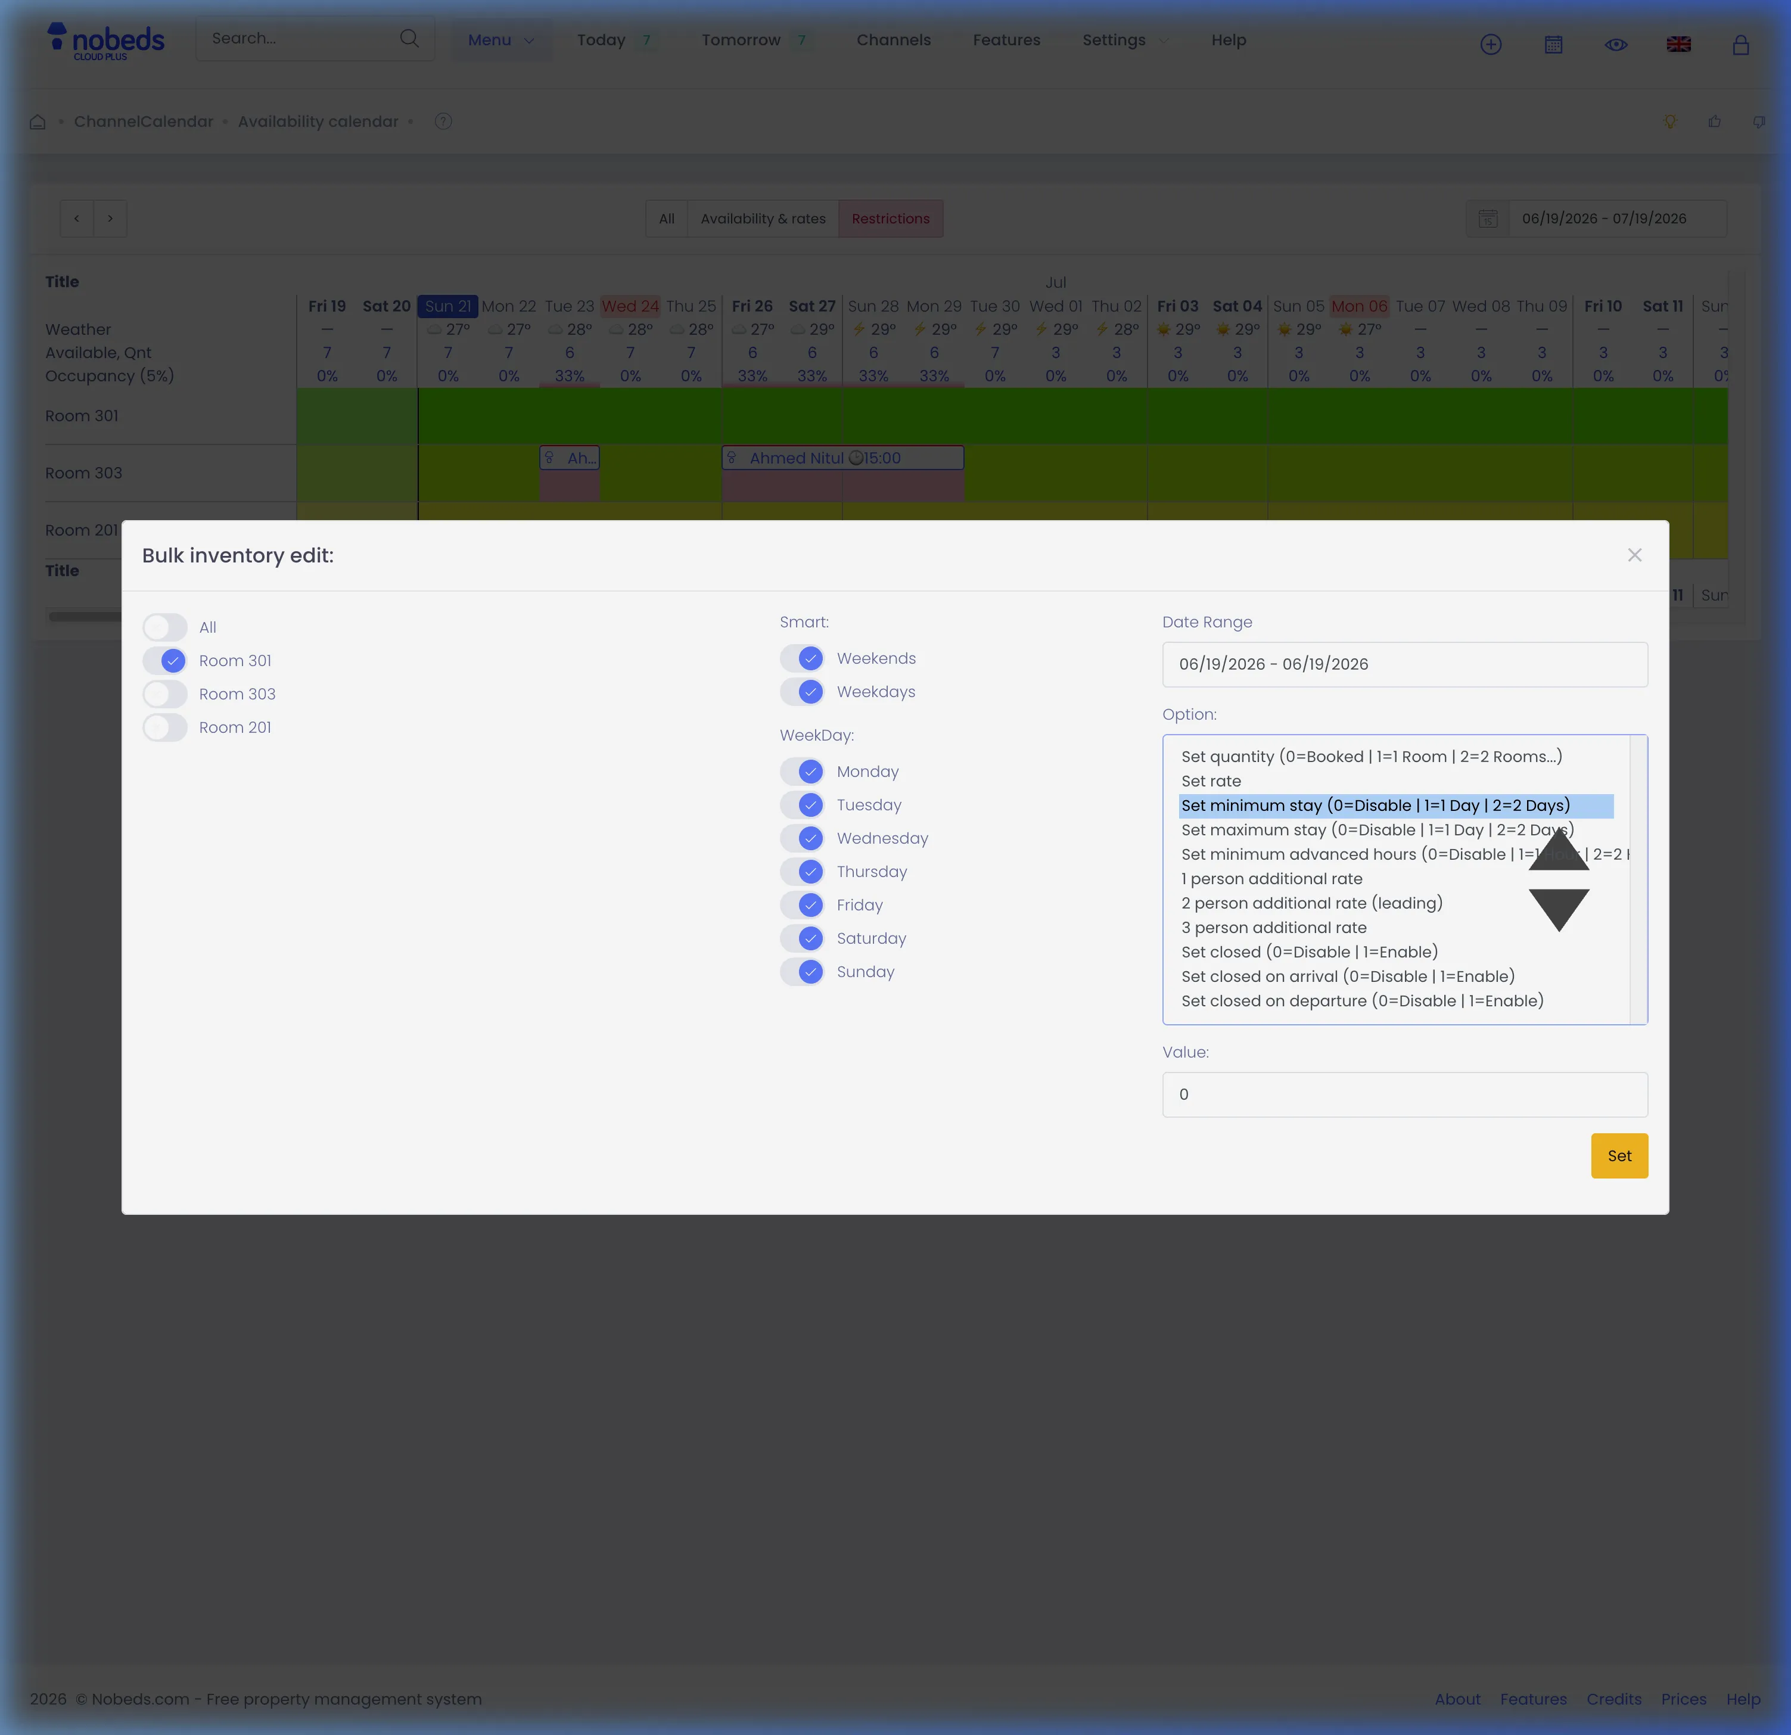Open the Features menu item

(1006, 40)
